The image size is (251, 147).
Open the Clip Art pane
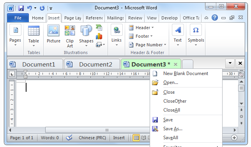(70, 37)
